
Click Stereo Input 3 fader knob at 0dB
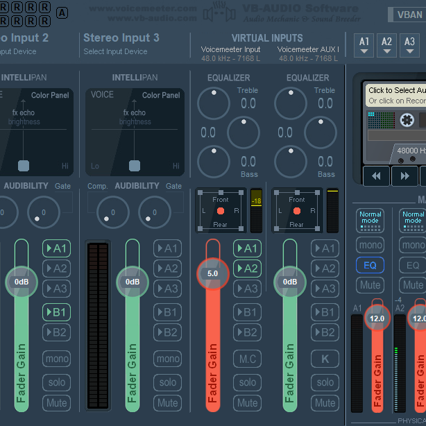(x=133, y=282)
